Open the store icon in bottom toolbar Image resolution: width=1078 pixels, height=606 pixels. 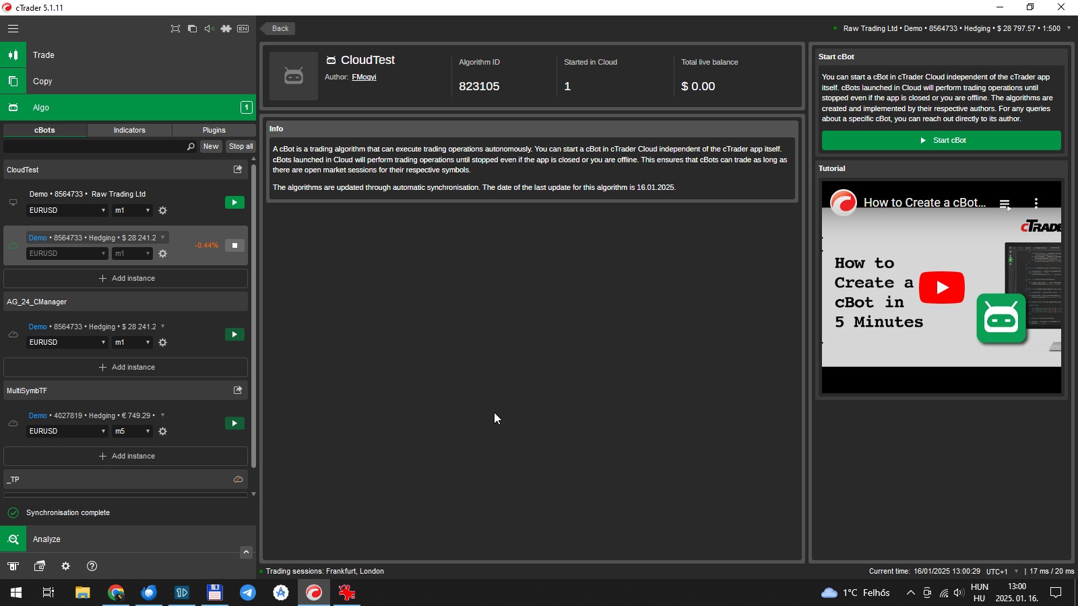click(13, 566)
